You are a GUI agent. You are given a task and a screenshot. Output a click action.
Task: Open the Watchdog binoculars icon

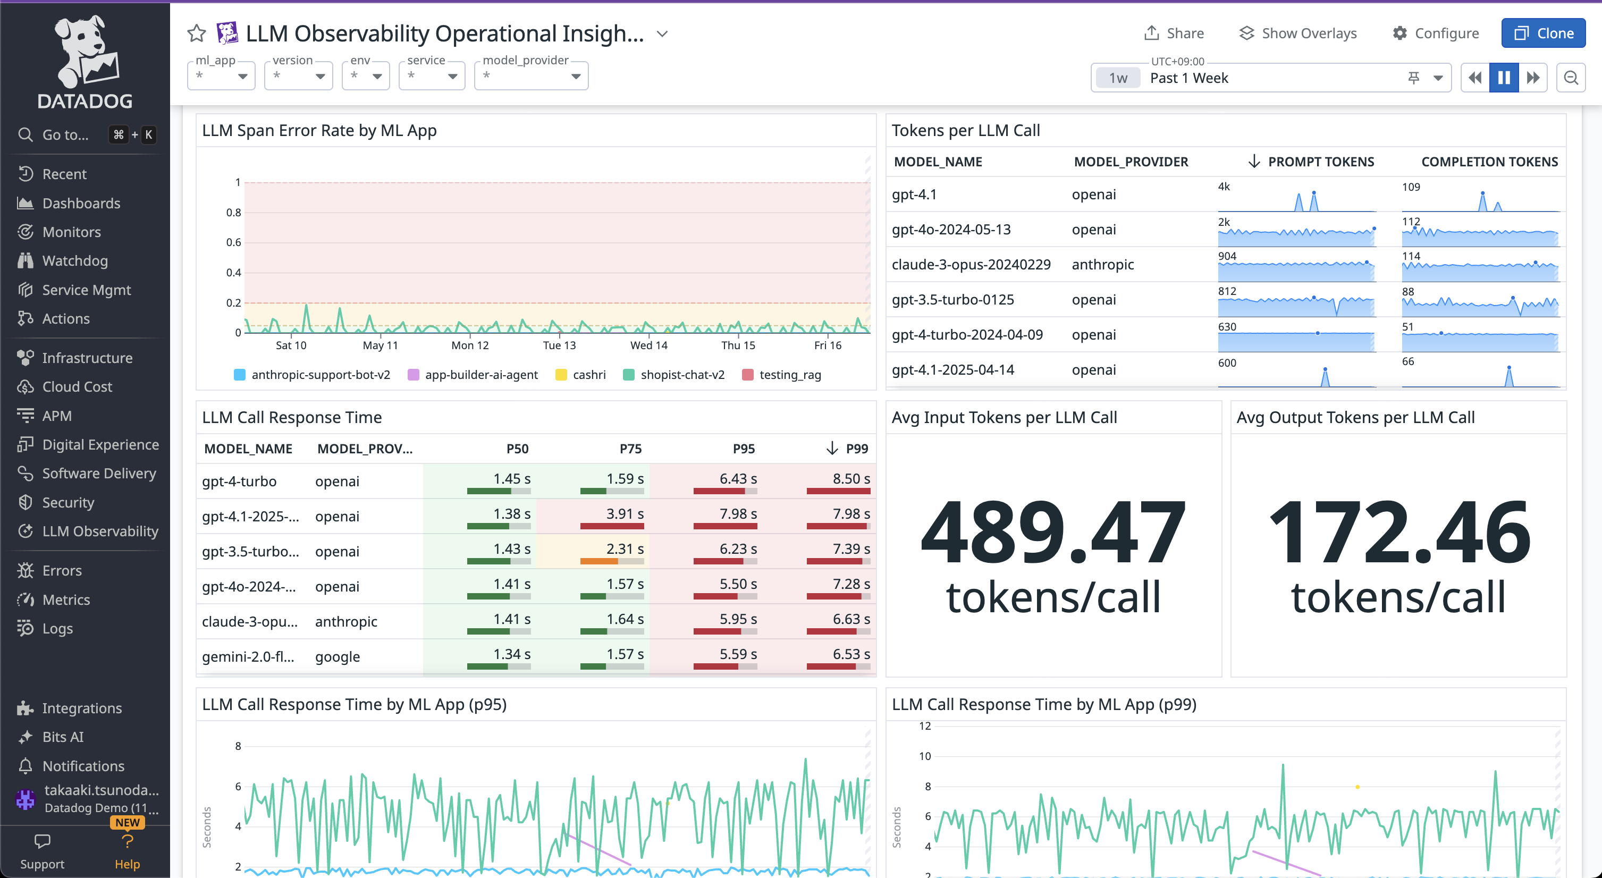[x=26, y=260]
